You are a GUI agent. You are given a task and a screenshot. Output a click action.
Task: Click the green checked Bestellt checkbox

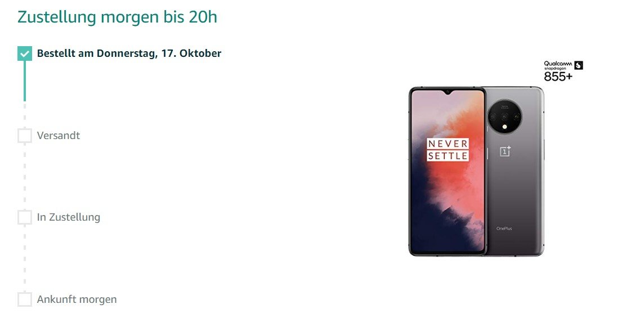[25, 53]
